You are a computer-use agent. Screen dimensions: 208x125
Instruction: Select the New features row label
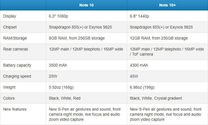click(14, 109)
